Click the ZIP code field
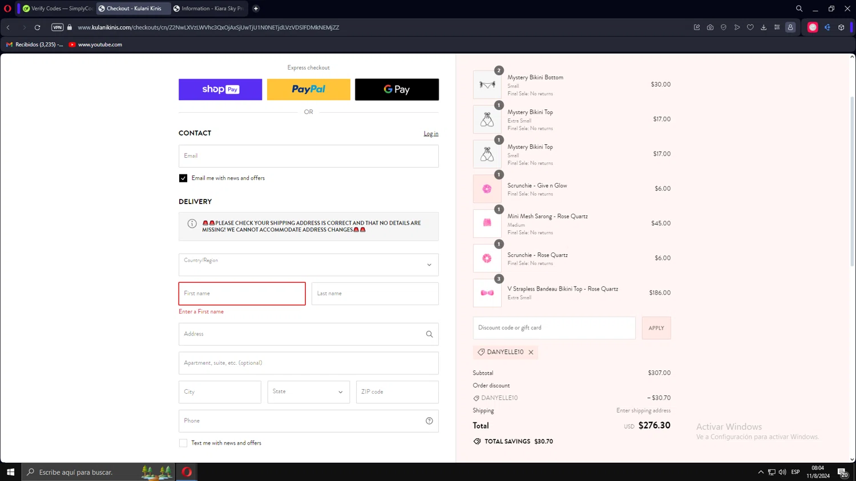 [x=397, y=392]
